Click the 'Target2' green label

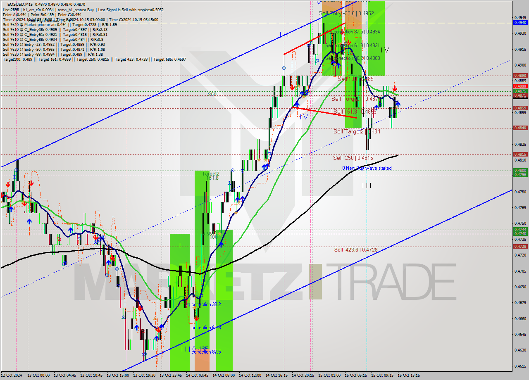(211, 173)
